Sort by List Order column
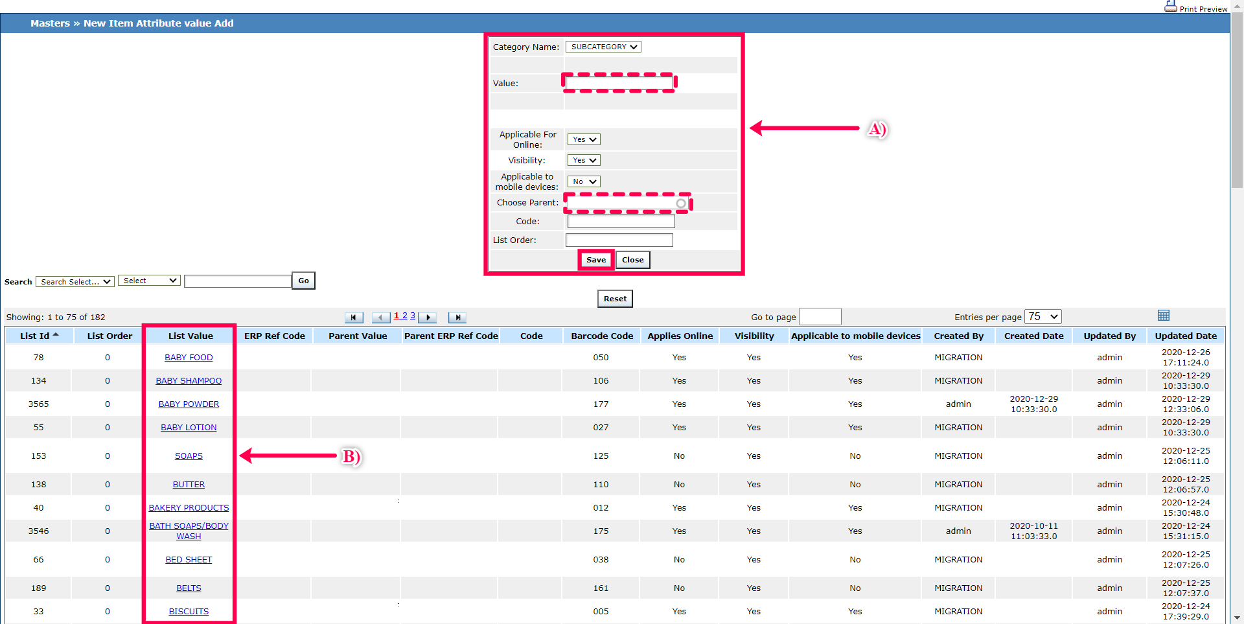This screenshot has width=1244, height=624. (109, 336)
